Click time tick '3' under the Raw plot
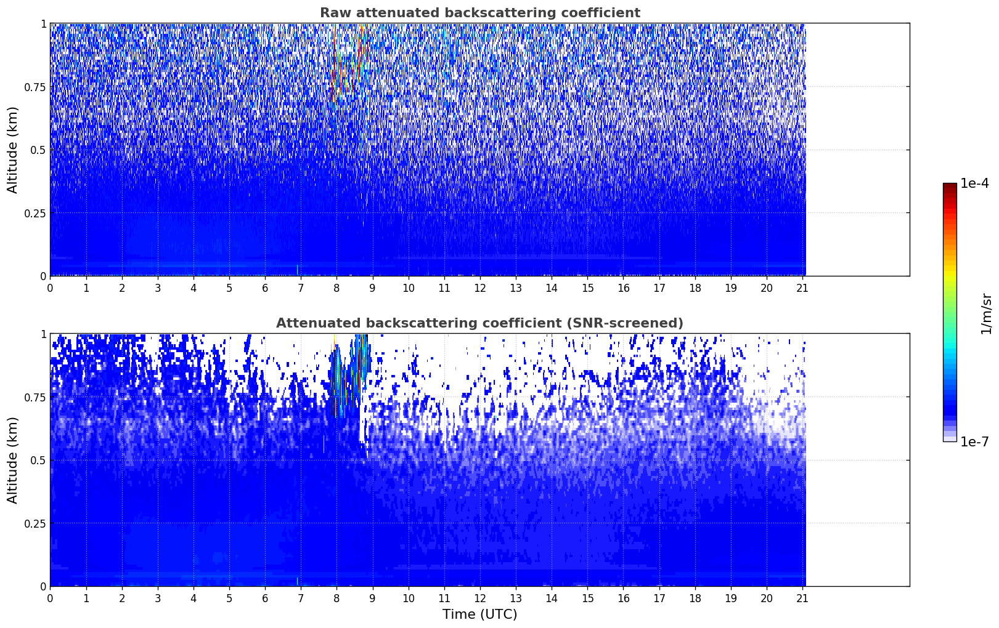The image size is (999, 628). [x=158, y=288]
